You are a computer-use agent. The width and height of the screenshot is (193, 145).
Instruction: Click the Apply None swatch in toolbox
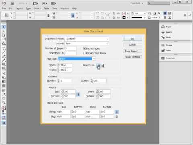pyautogui.click(x=4, y=118)
